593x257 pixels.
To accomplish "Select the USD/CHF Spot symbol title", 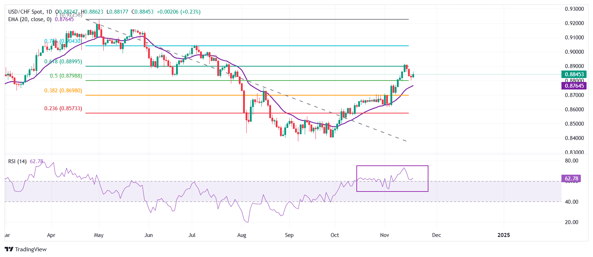I will (25, 12).
